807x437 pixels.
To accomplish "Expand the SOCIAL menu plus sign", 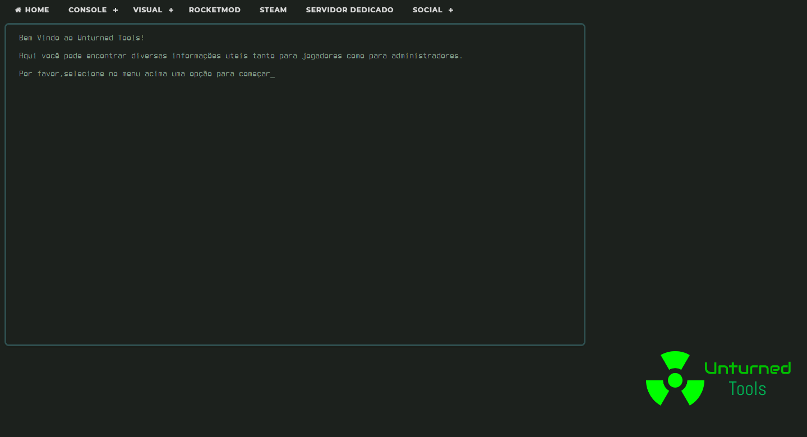I will click(x=451, y=10).
